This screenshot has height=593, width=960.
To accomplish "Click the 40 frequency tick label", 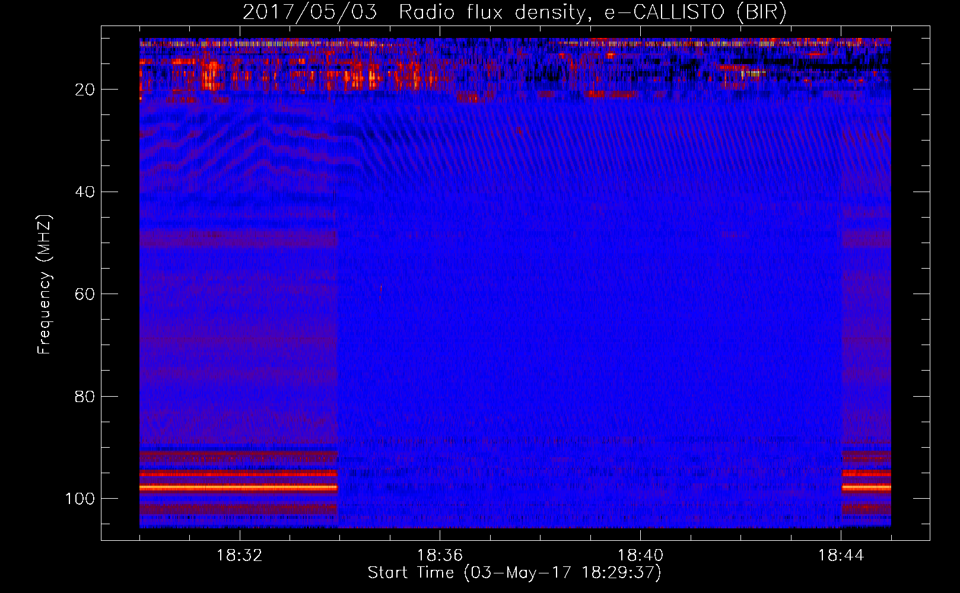I will (85, 192).
